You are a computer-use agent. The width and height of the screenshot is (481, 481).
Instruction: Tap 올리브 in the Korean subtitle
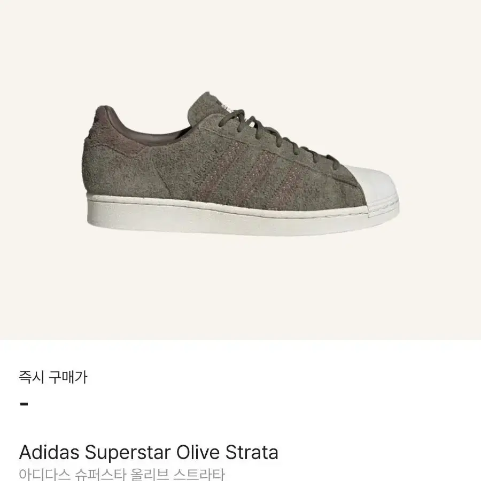coord(150,475)
